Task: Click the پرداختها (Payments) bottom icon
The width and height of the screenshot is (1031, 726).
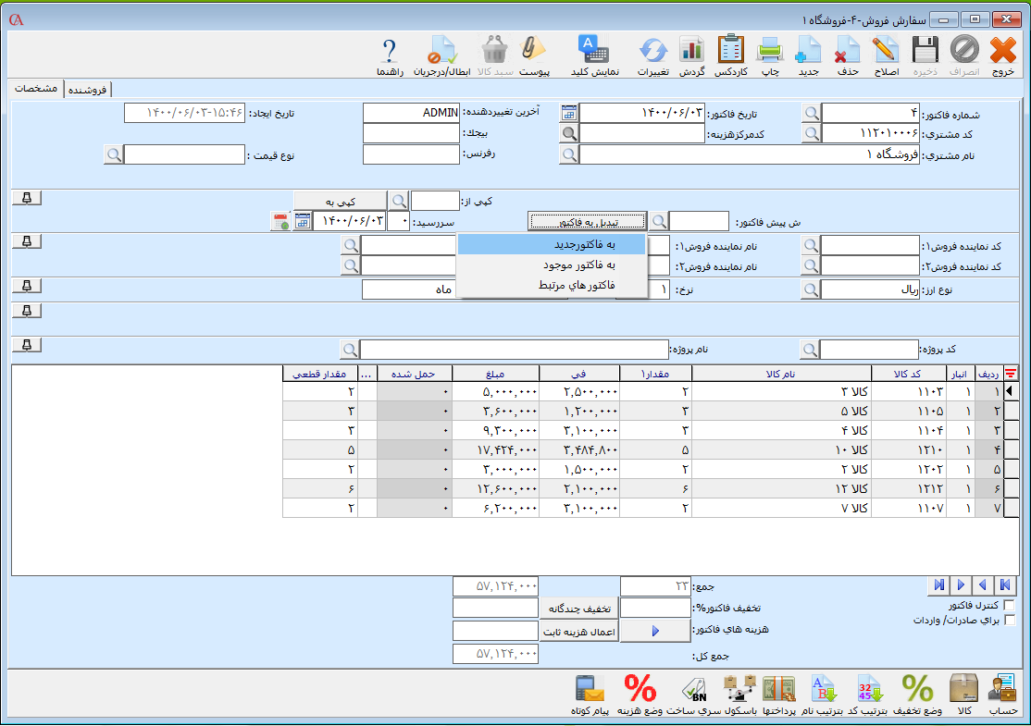Action: pos(778,690)
